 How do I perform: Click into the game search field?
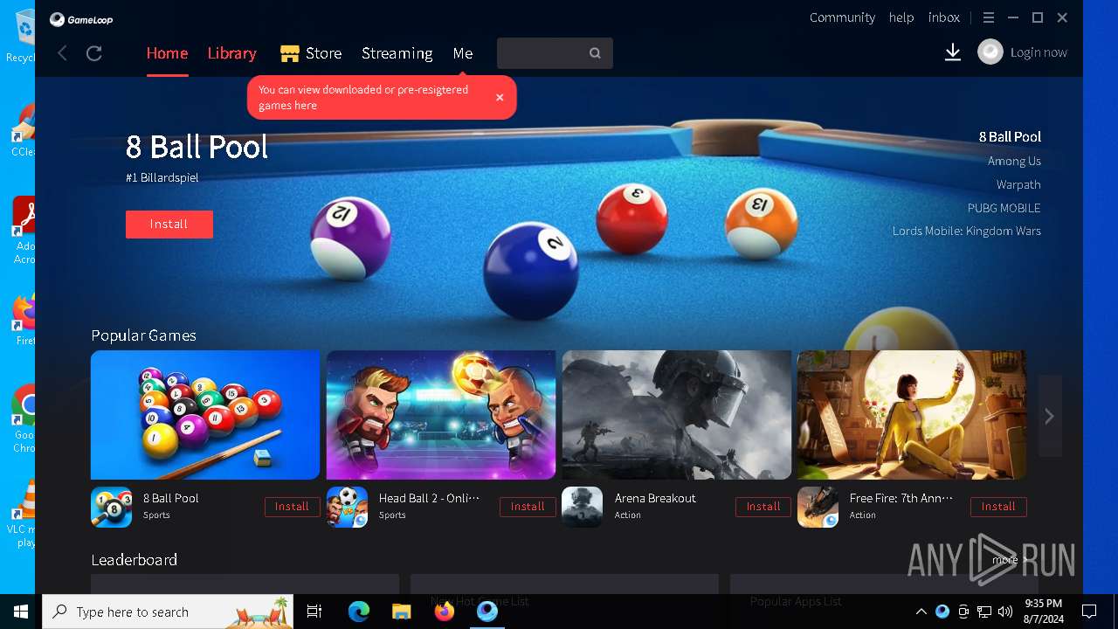pos(555,53)
